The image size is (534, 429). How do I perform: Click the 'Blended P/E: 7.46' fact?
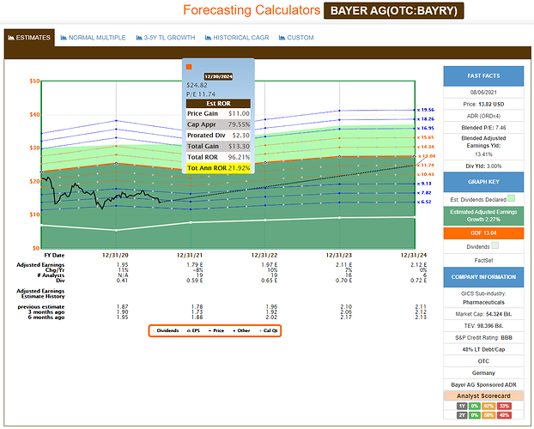click(483, 128)
